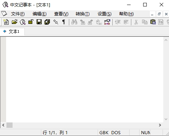Cut selection using the scissors icon
Screen dimensions: 169x136
pyautogui.click(x=136, y=22)
